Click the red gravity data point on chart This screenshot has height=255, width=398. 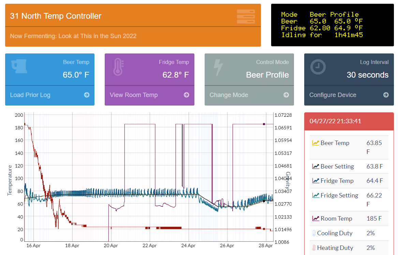click(264, 229)
